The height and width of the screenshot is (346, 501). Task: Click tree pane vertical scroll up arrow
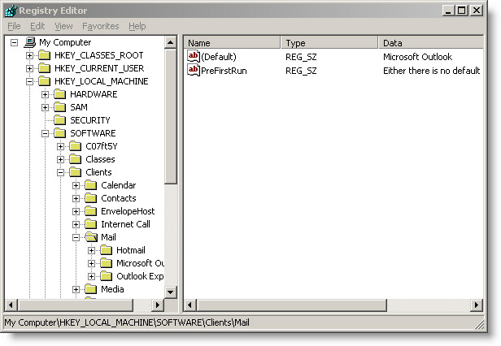171,42
